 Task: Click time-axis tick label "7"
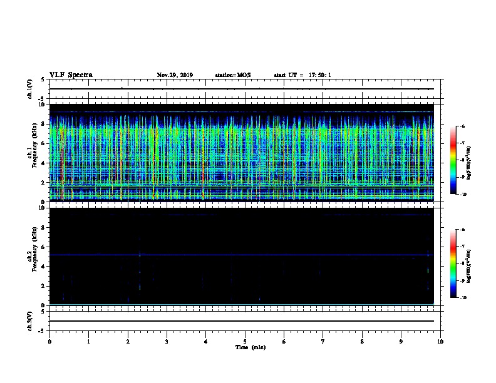323,342
